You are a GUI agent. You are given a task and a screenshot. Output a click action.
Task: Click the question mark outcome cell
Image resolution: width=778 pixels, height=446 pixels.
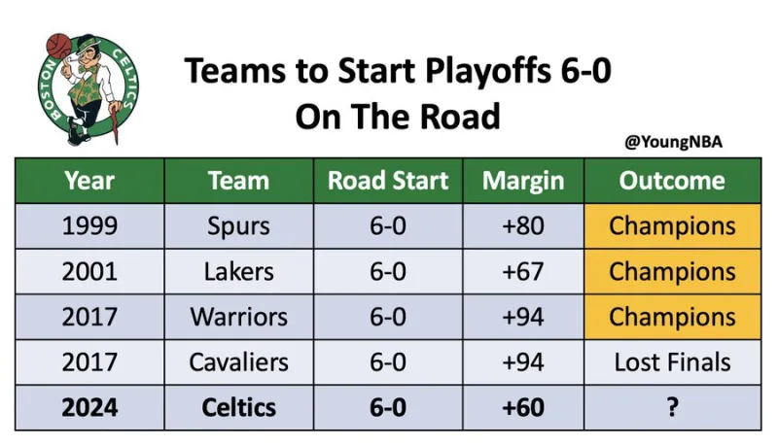pyautogui.click(x=672, y=408)
